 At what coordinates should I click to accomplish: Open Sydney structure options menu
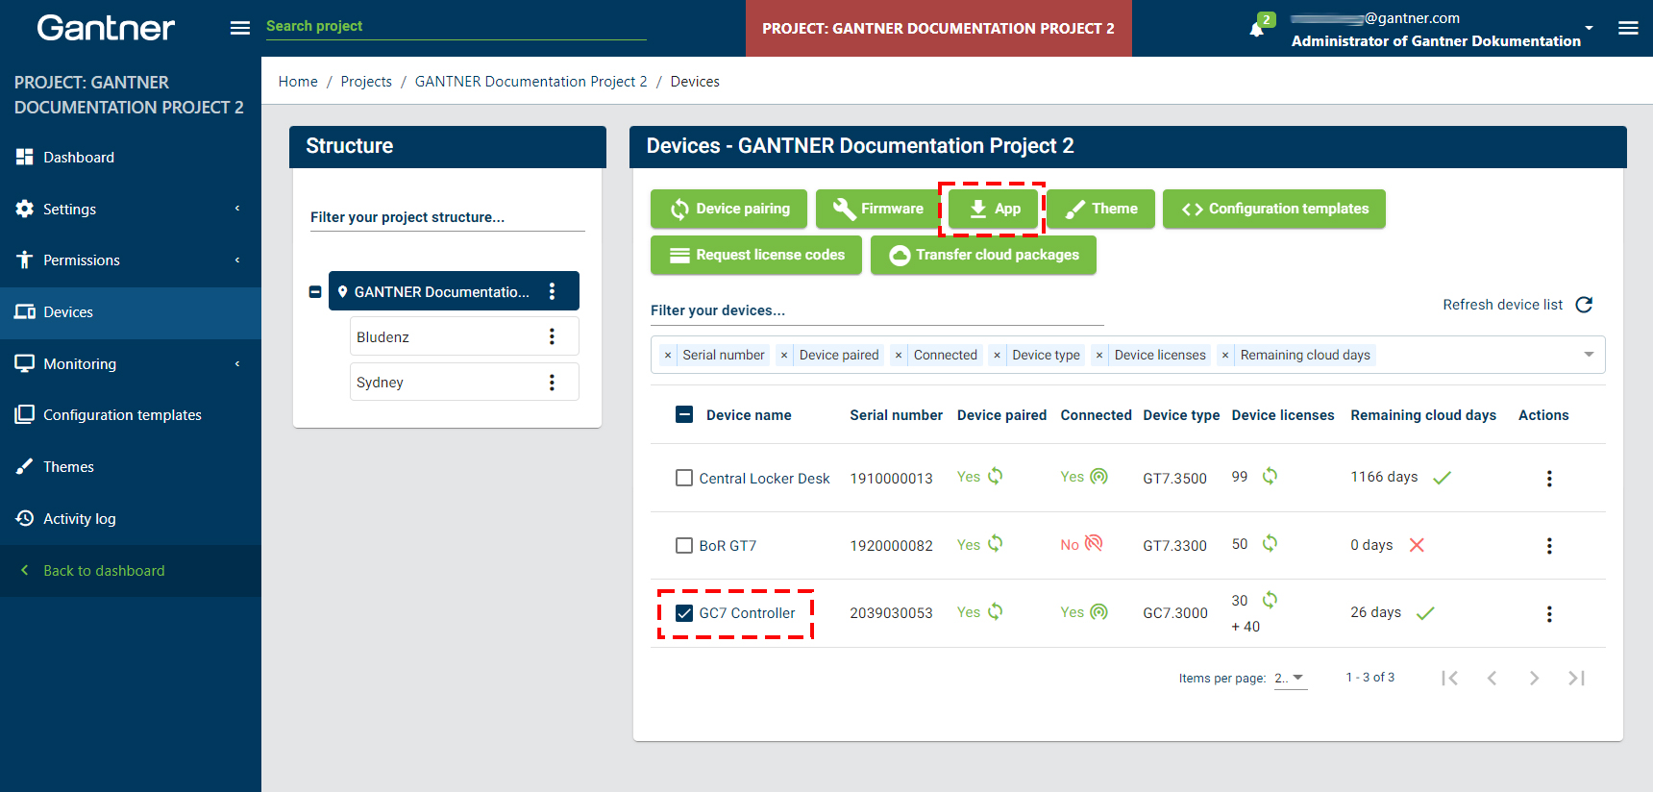click(x=552, y=383)
